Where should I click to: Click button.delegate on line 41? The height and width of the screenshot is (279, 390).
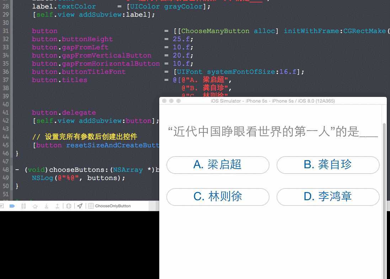(x=64, y=113)
